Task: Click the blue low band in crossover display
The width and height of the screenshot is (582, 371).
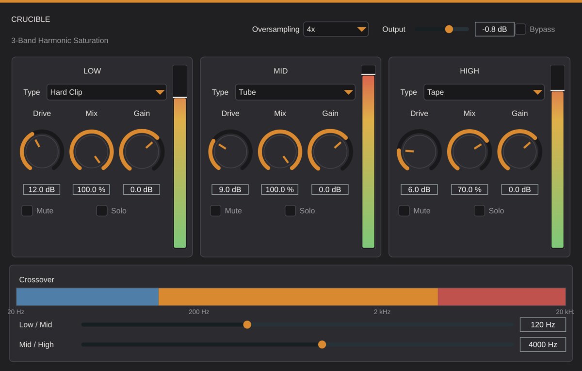Action: point(88,297)
